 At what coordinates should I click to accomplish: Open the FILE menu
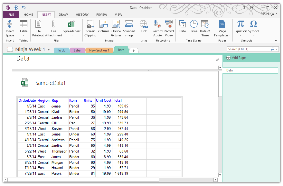point(11,15)
